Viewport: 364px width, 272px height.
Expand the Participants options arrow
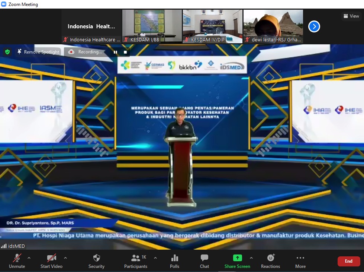tap(155, 258)
